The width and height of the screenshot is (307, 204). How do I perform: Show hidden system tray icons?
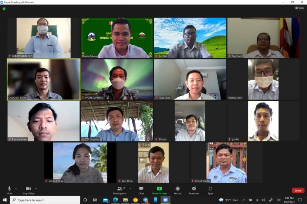[244, 200]
